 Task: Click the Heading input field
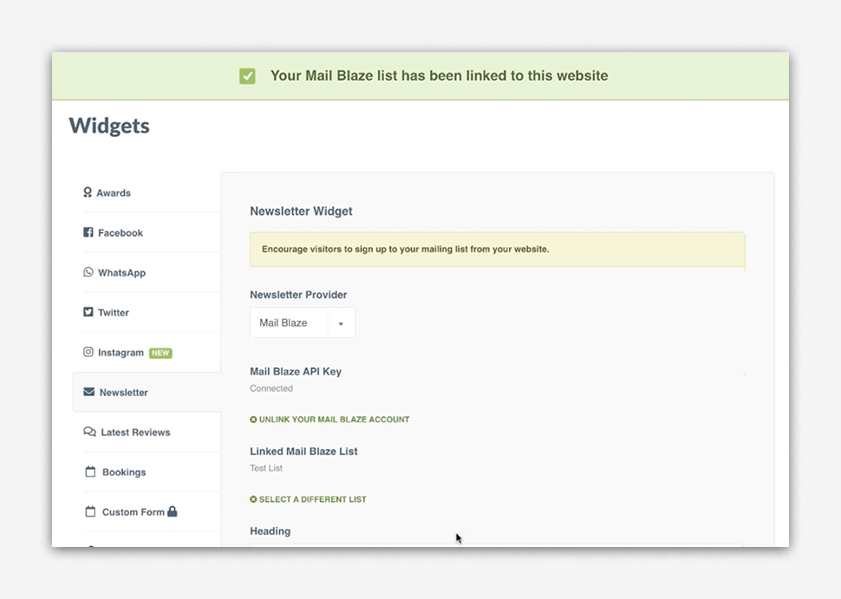click(x=496, y=544)
